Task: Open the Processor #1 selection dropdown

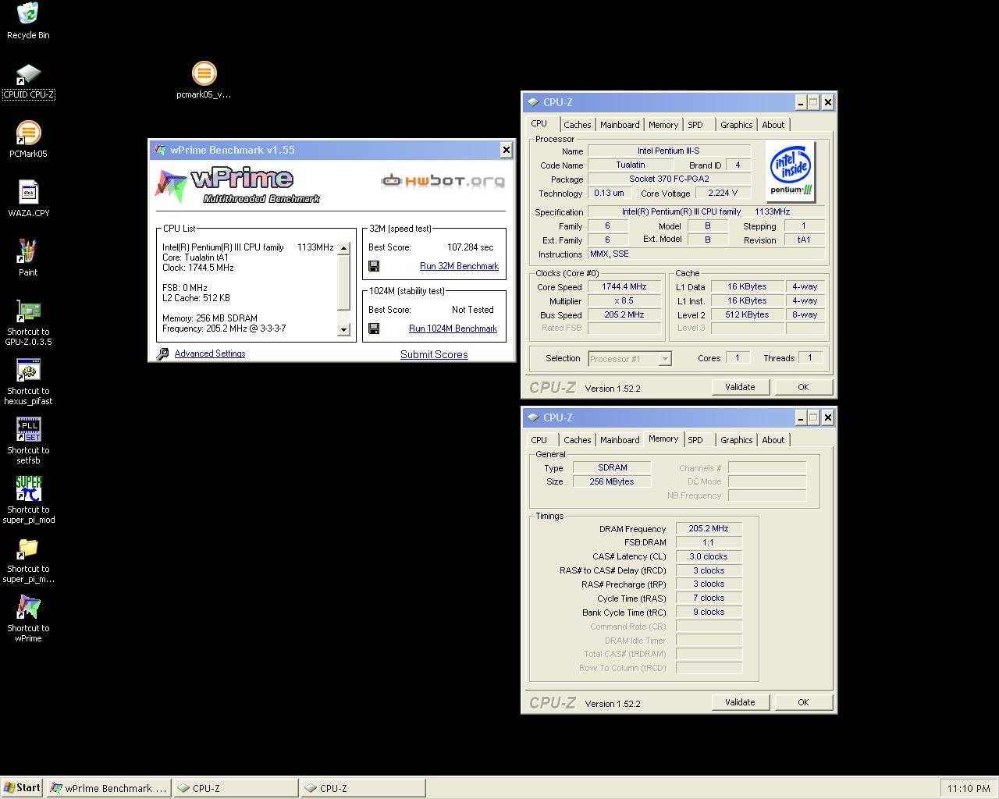Action: (x=665, y=359)
